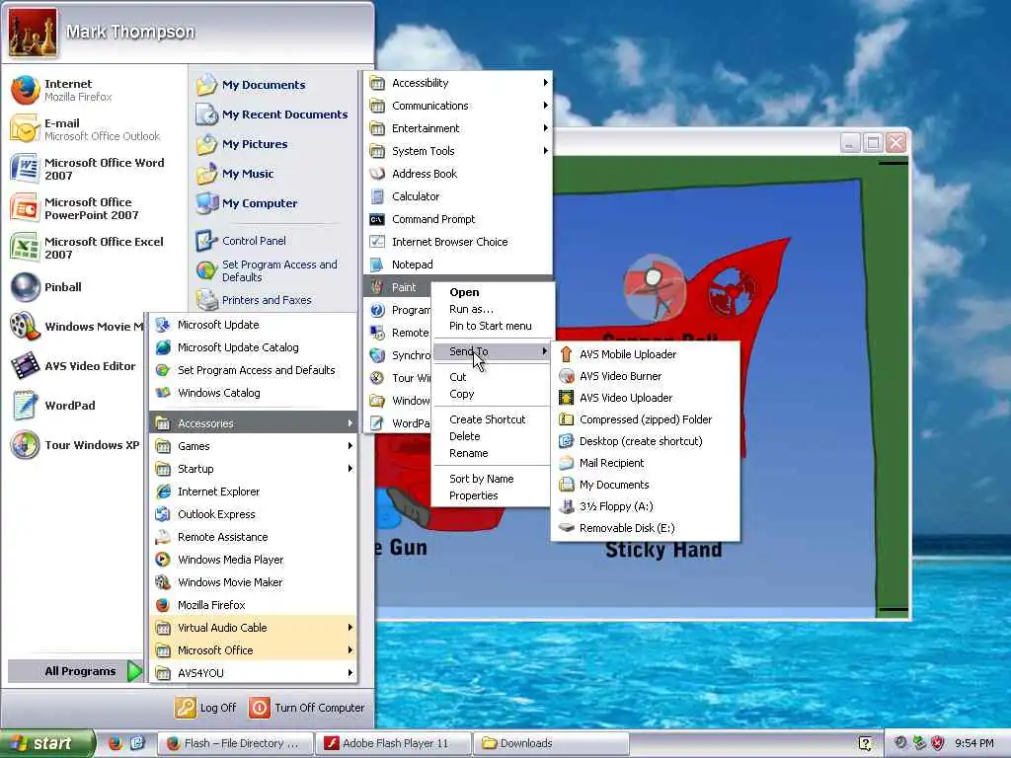Launch pinned WordPad icon in Start menu
1011x758 pixels.
click(26, 406)
